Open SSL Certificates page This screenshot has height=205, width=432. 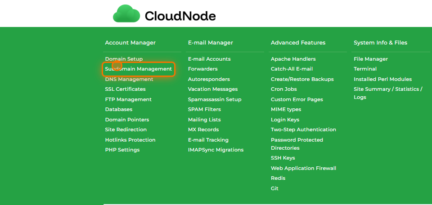click(x=125, y=89)
